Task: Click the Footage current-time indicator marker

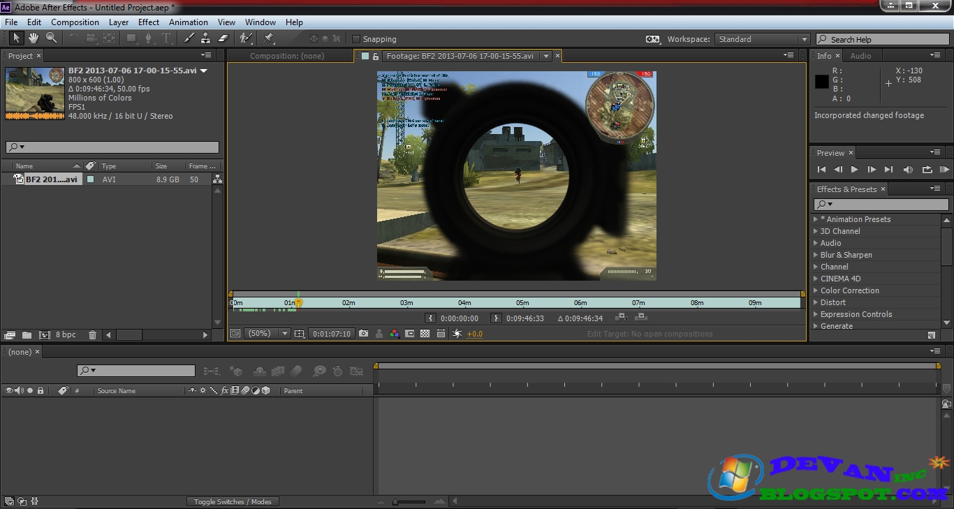Action: click(x=298, y=303)
